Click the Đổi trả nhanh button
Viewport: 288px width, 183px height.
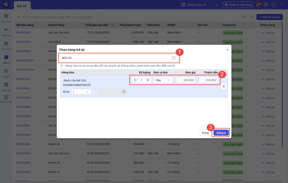(x=269, y=17)
